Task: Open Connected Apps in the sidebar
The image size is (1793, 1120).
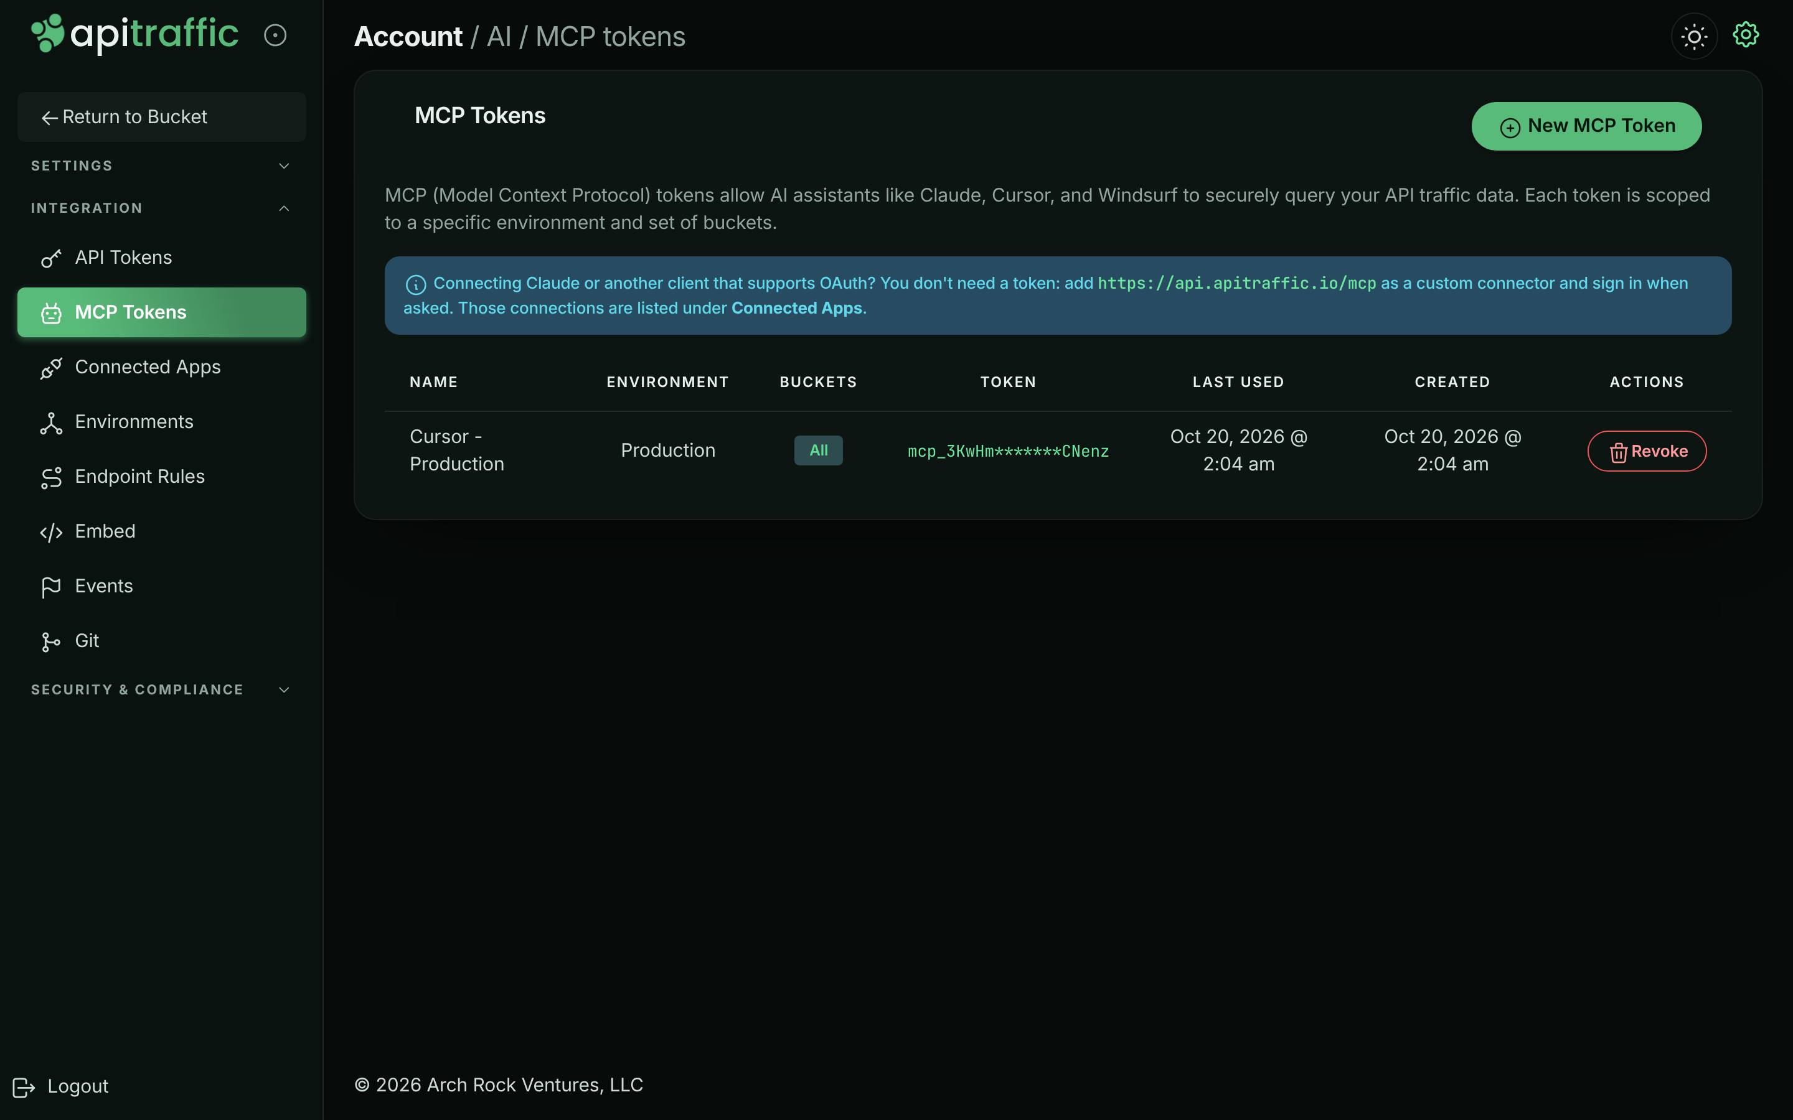Action: [161, 367]
